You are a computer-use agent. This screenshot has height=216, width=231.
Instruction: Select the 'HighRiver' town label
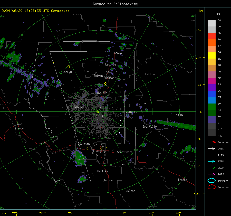click(107, 180)
